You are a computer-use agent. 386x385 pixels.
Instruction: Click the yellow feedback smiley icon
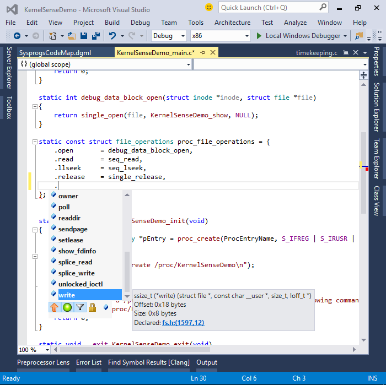tap(209, 7)
